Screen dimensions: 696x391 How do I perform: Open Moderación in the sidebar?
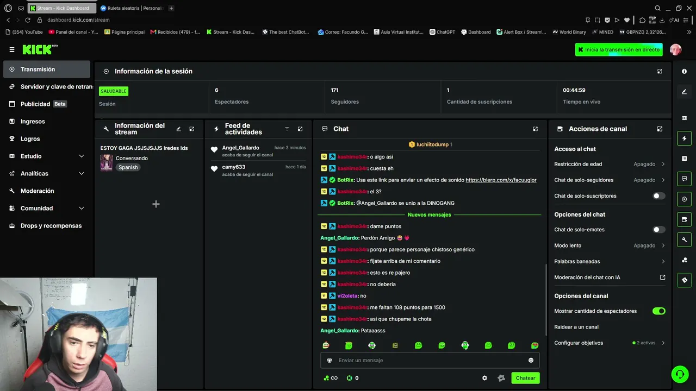point(47,191)
